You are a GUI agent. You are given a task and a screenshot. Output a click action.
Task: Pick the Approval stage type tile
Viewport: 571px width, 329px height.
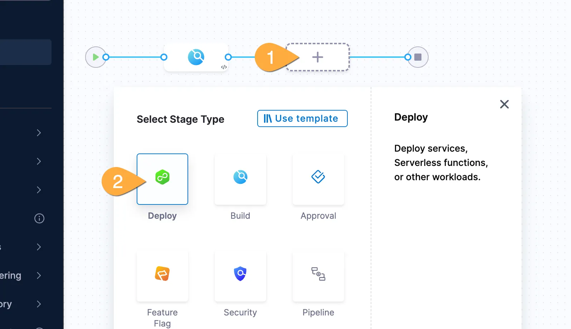coord(318,179)
